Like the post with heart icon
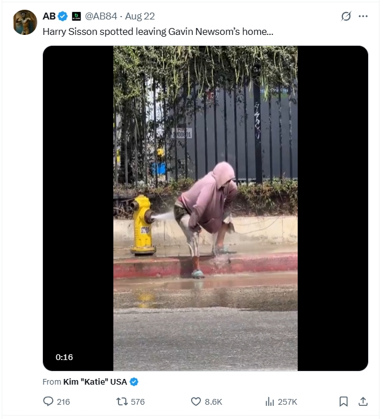Image resolution: width=387 pixels, height=419 pixels. (x=196, y=402)
